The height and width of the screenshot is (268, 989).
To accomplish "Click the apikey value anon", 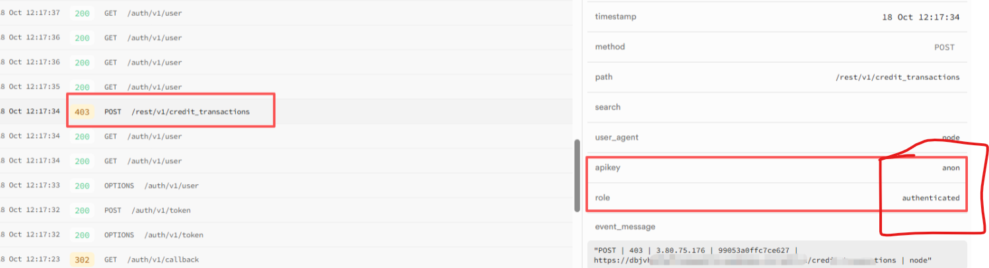I will 951,168.
